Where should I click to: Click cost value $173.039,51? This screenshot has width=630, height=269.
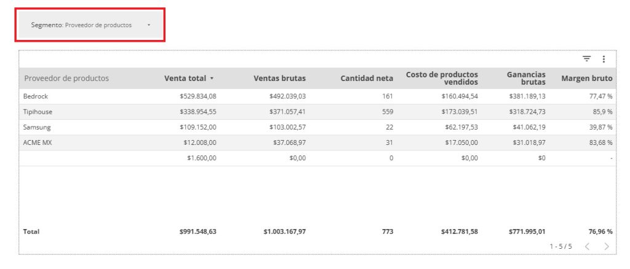(x=460, y=112)
